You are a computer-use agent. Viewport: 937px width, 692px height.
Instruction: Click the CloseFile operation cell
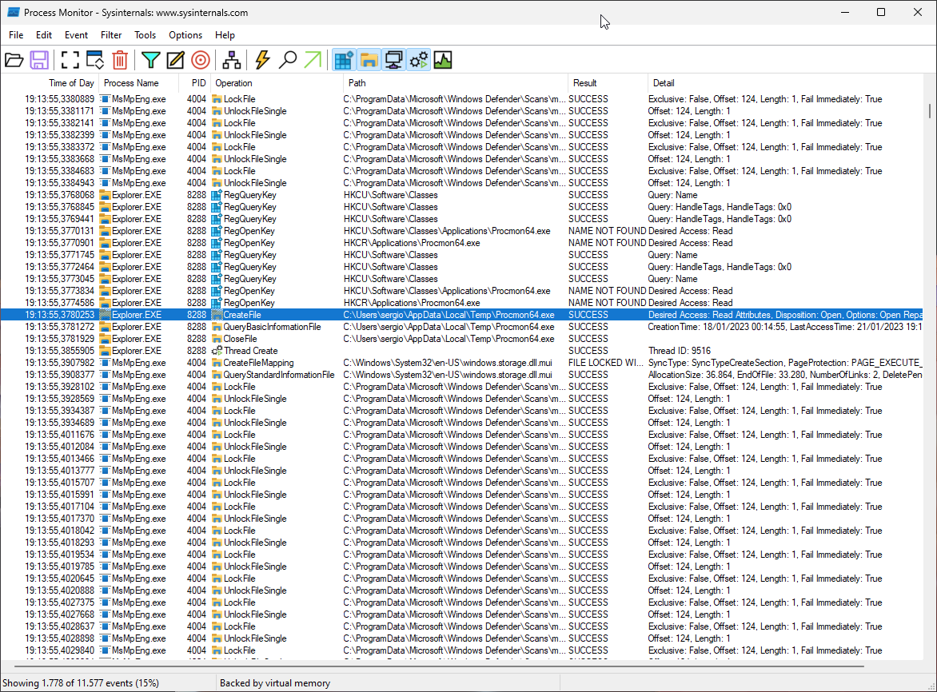240,339
